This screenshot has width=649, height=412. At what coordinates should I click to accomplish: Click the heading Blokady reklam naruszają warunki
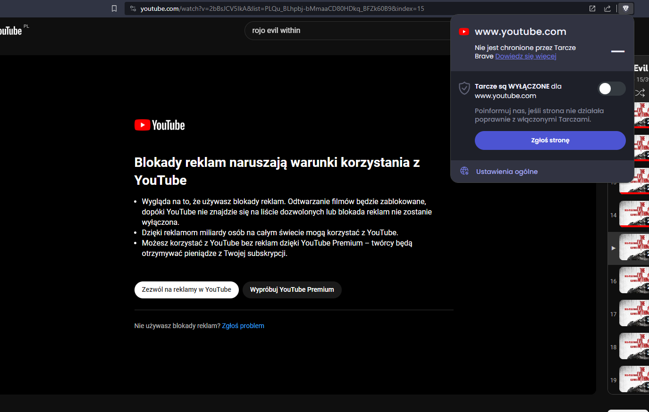(x=277, y=171)
